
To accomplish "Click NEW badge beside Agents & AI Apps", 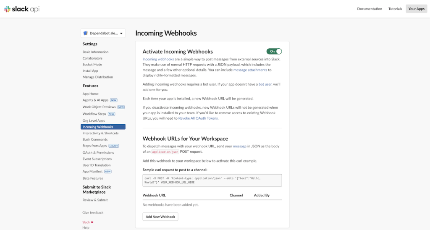I will click(x=115, y=100).
